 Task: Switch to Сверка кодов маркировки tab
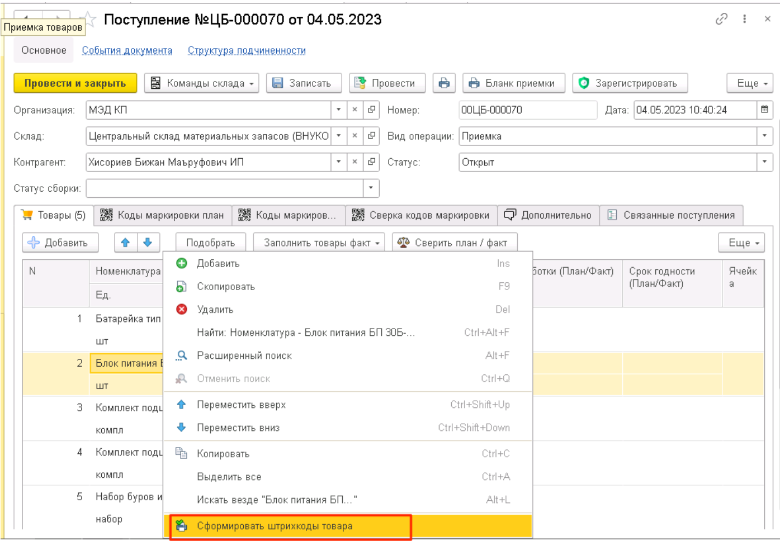tap(421, 215)
